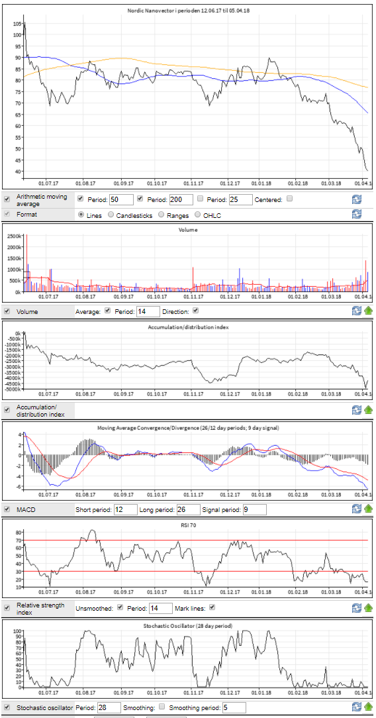Move Accumulation/distribution index panel up
This screenshot has height=718, width=376.
368,410
